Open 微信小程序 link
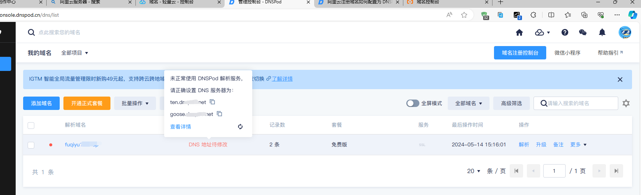Screen dimensions: 641x195 coord(567,53)
